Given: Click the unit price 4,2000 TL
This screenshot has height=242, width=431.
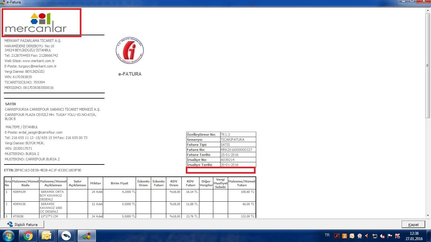Looking at the screenshot, I should (128, 192).
